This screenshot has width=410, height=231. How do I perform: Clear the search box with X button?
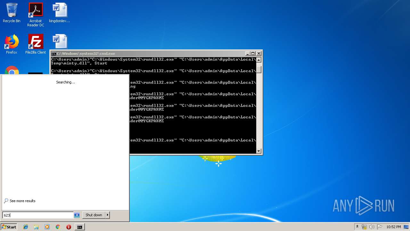click(x=77, y=215)
